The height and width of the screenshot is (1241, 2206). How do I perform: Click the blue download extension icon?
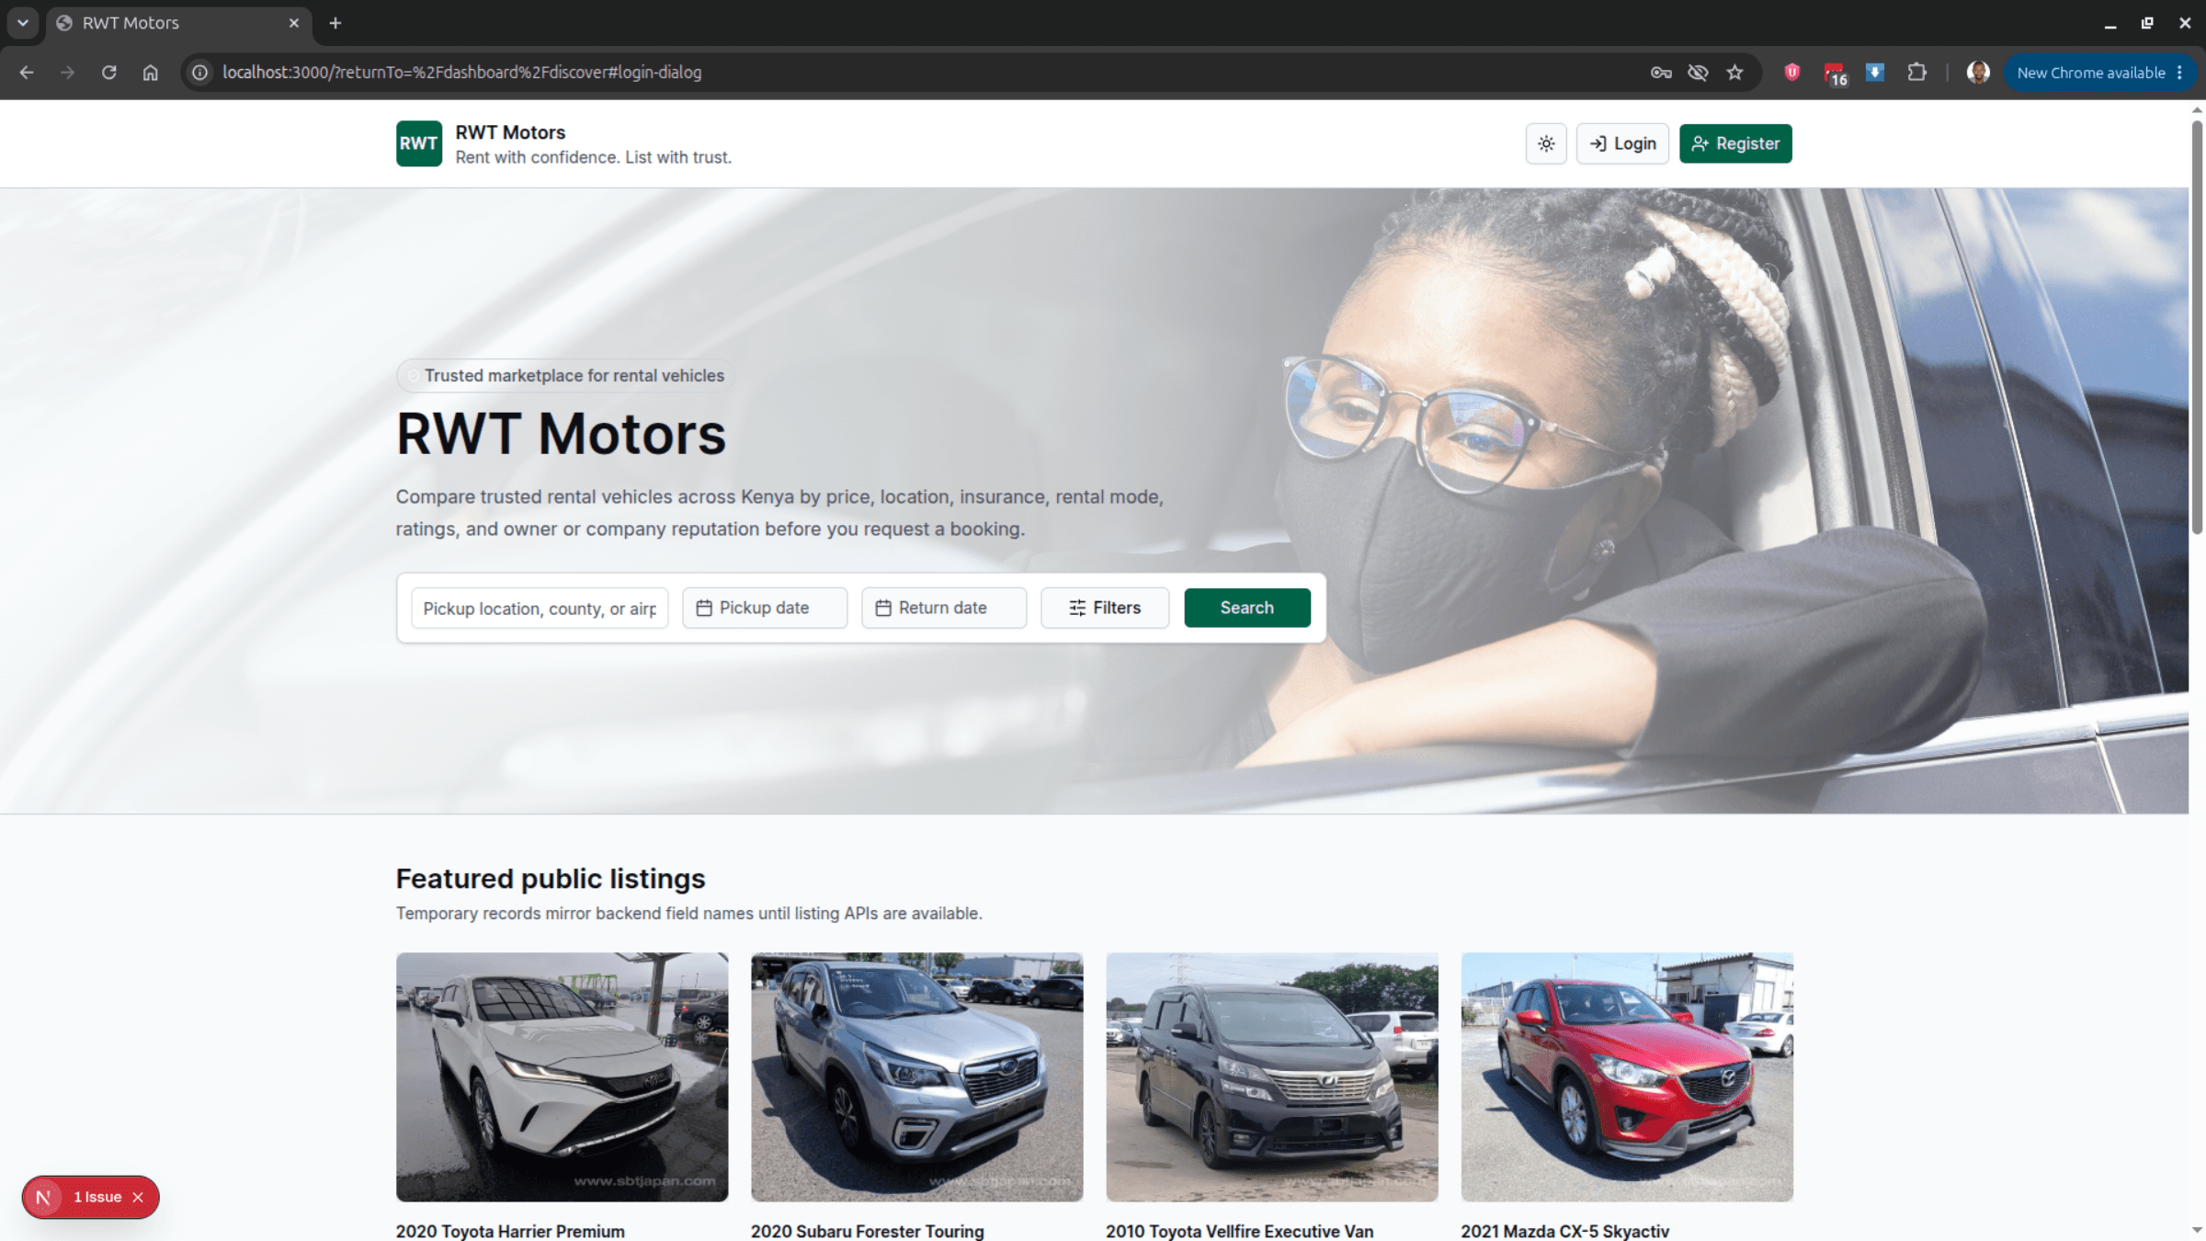(1875, 73)
